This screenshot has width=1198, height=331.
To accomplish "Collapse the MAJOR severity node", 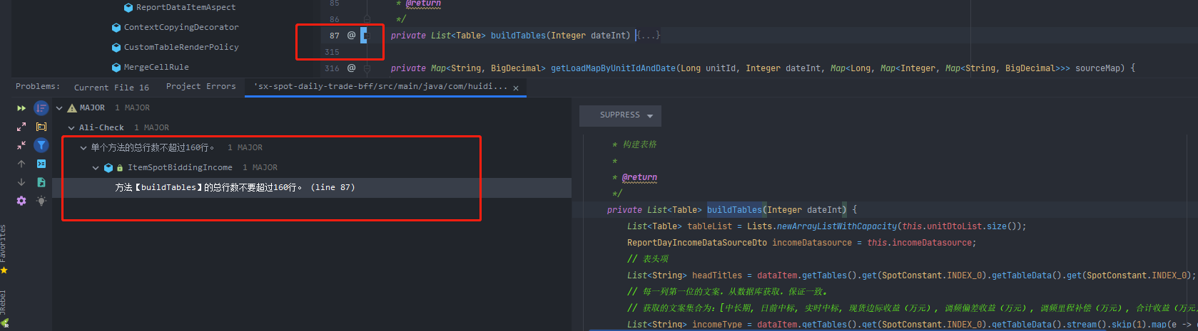I will 59,108.
